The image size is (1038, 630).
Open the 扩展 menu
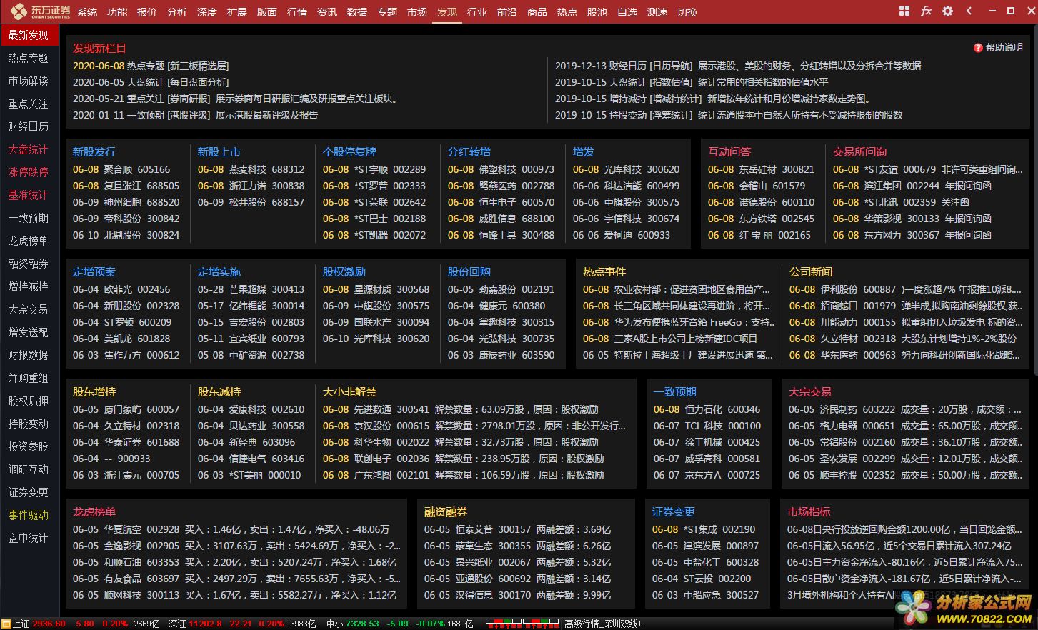click(237, 12)
